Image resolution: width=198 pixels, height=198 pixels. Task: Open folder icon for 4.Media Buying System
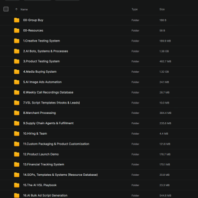coord(17,72)
